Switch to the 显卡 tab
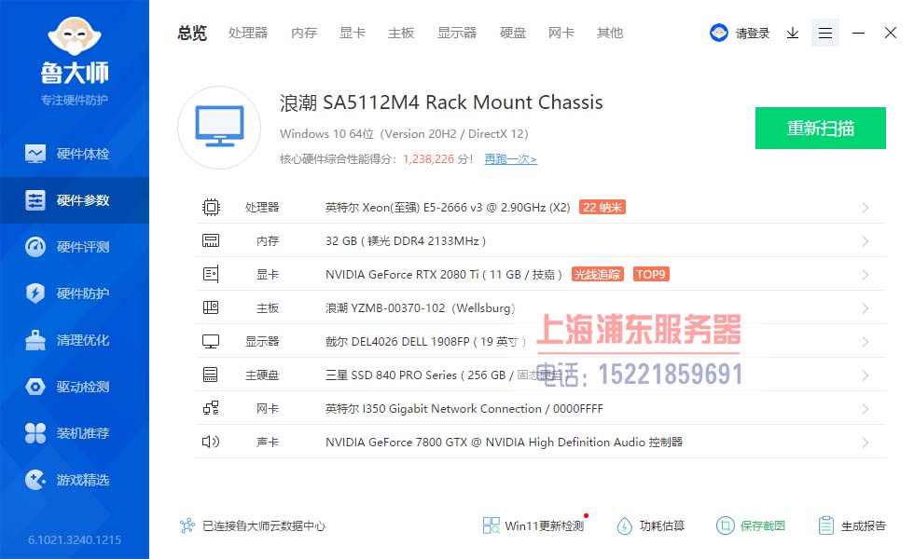 (x=353, y=34)
